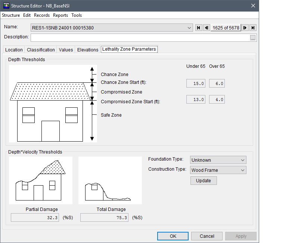Image resolution: width=295 pixels, height=243 pixels.
Task: Click the Over 65 column header
Action: (x=217, y=66)
